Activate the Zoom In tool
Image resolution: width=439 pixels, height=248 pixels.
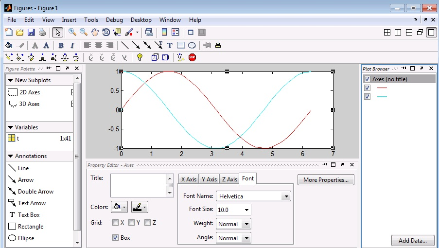72,32
